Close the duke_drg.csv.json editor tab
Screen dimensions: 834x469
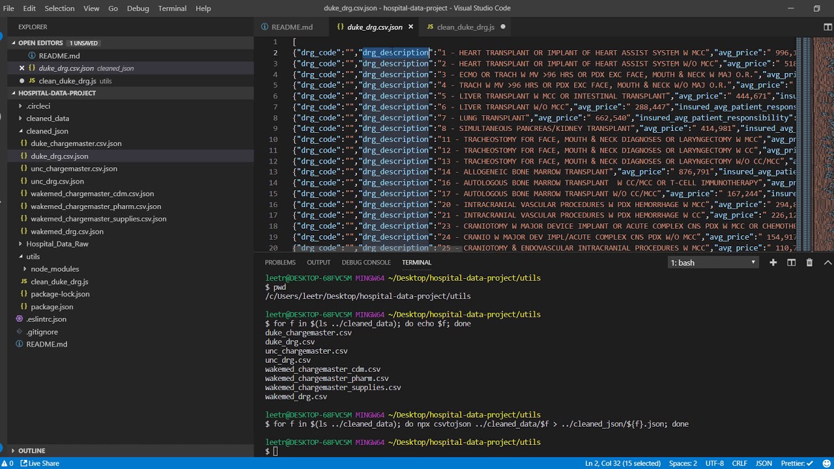pyautogui.click(x=410, y=27)
